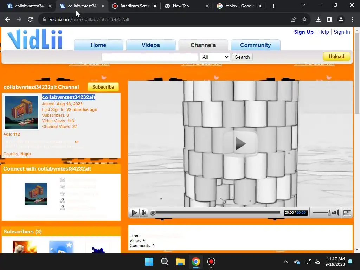Click Sign Up link
This screenshot has height=270, width=360.
click(303, 32)
